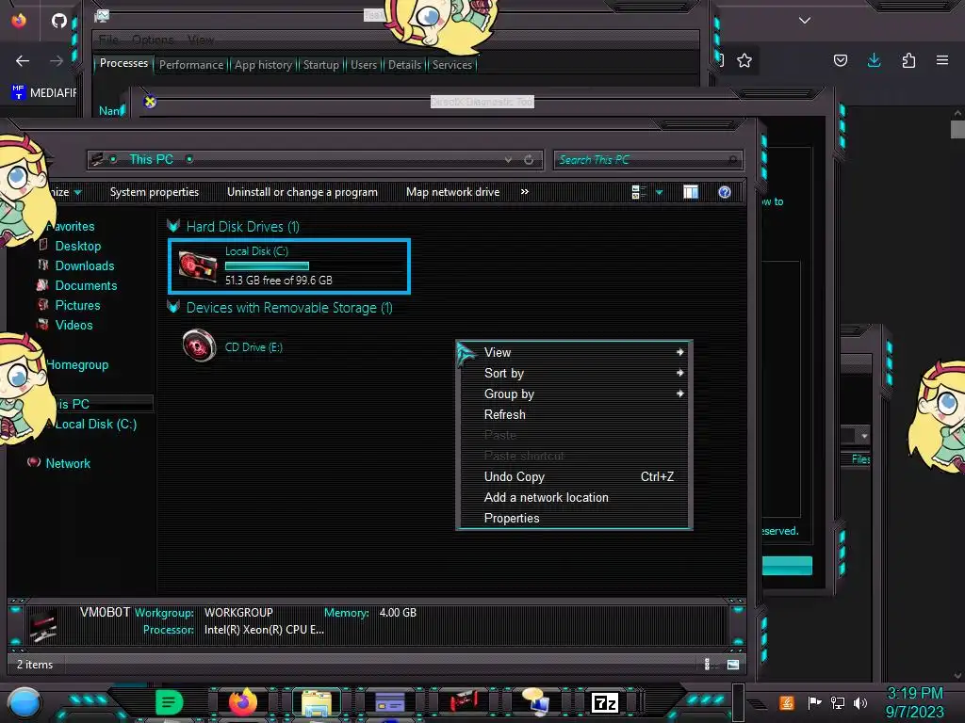Expand the View submenu in context menu
Viewport: 965px width, 723px height.
point(680,352)
